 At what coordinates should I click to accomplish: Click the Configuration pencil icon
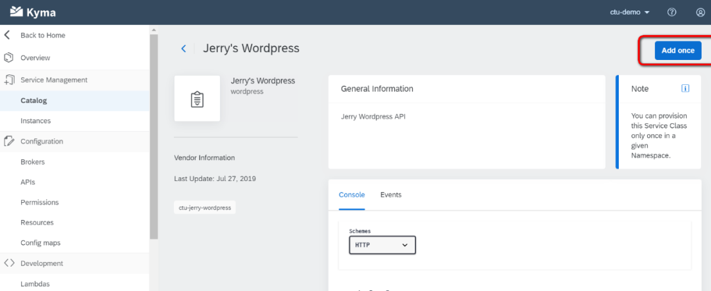coord(9,141)
